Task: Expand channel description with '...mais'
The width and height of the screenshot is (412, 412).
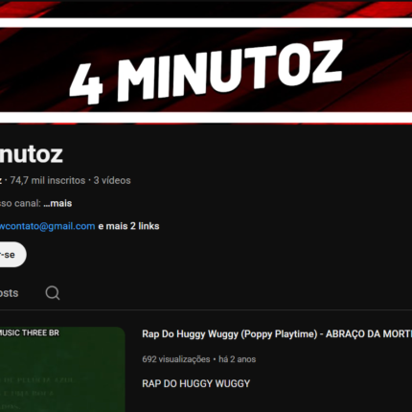Action: click(57, 203)
